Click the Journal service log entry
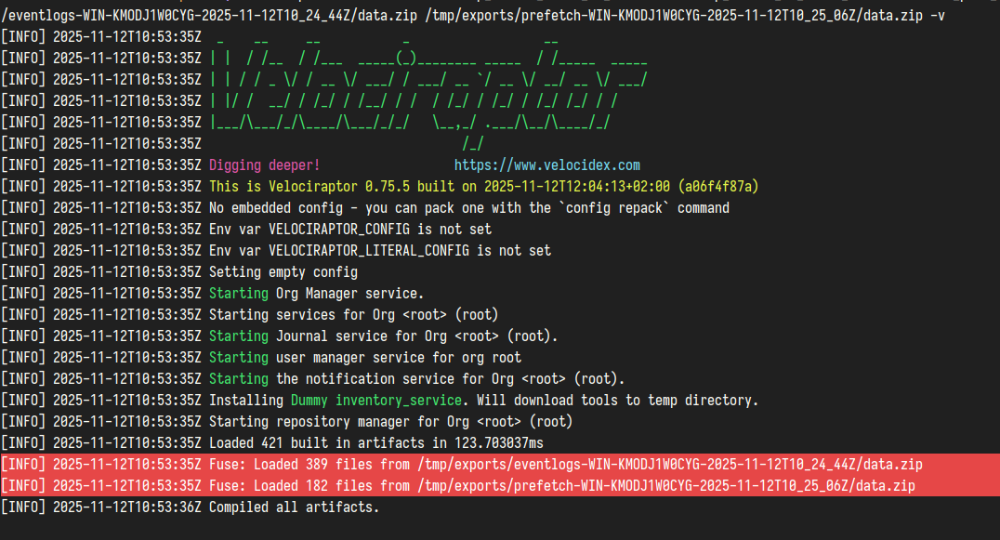This screenshot has width=1000, height=540. [383, 336]
